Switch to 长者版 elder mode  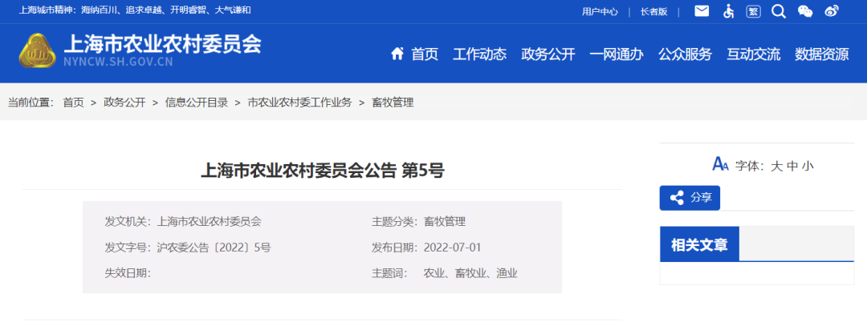coord(653,11)
